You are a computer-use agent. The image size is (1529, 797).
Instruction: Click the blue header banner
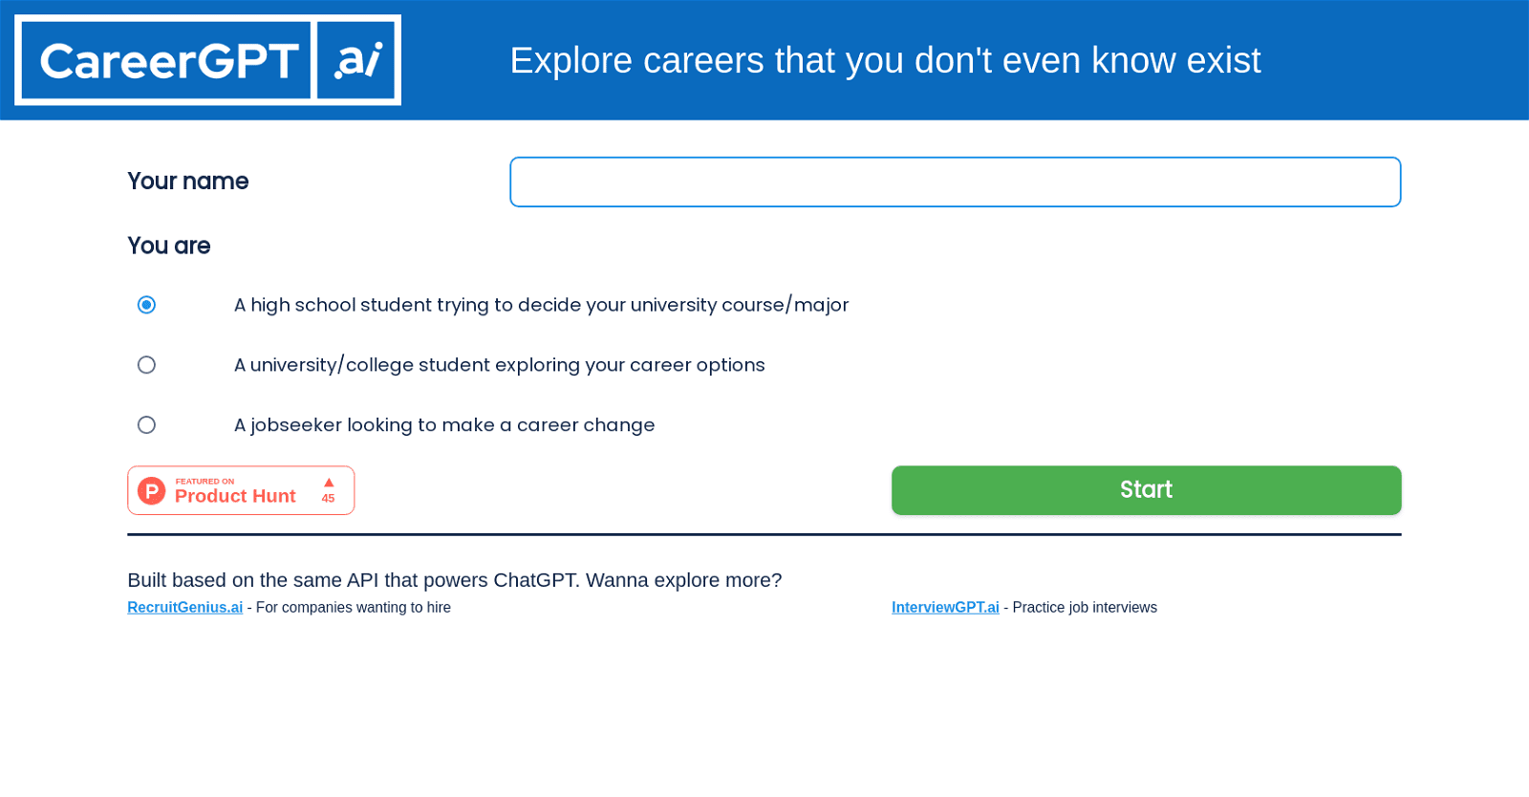pyautogui.click(x=764, y=59)
